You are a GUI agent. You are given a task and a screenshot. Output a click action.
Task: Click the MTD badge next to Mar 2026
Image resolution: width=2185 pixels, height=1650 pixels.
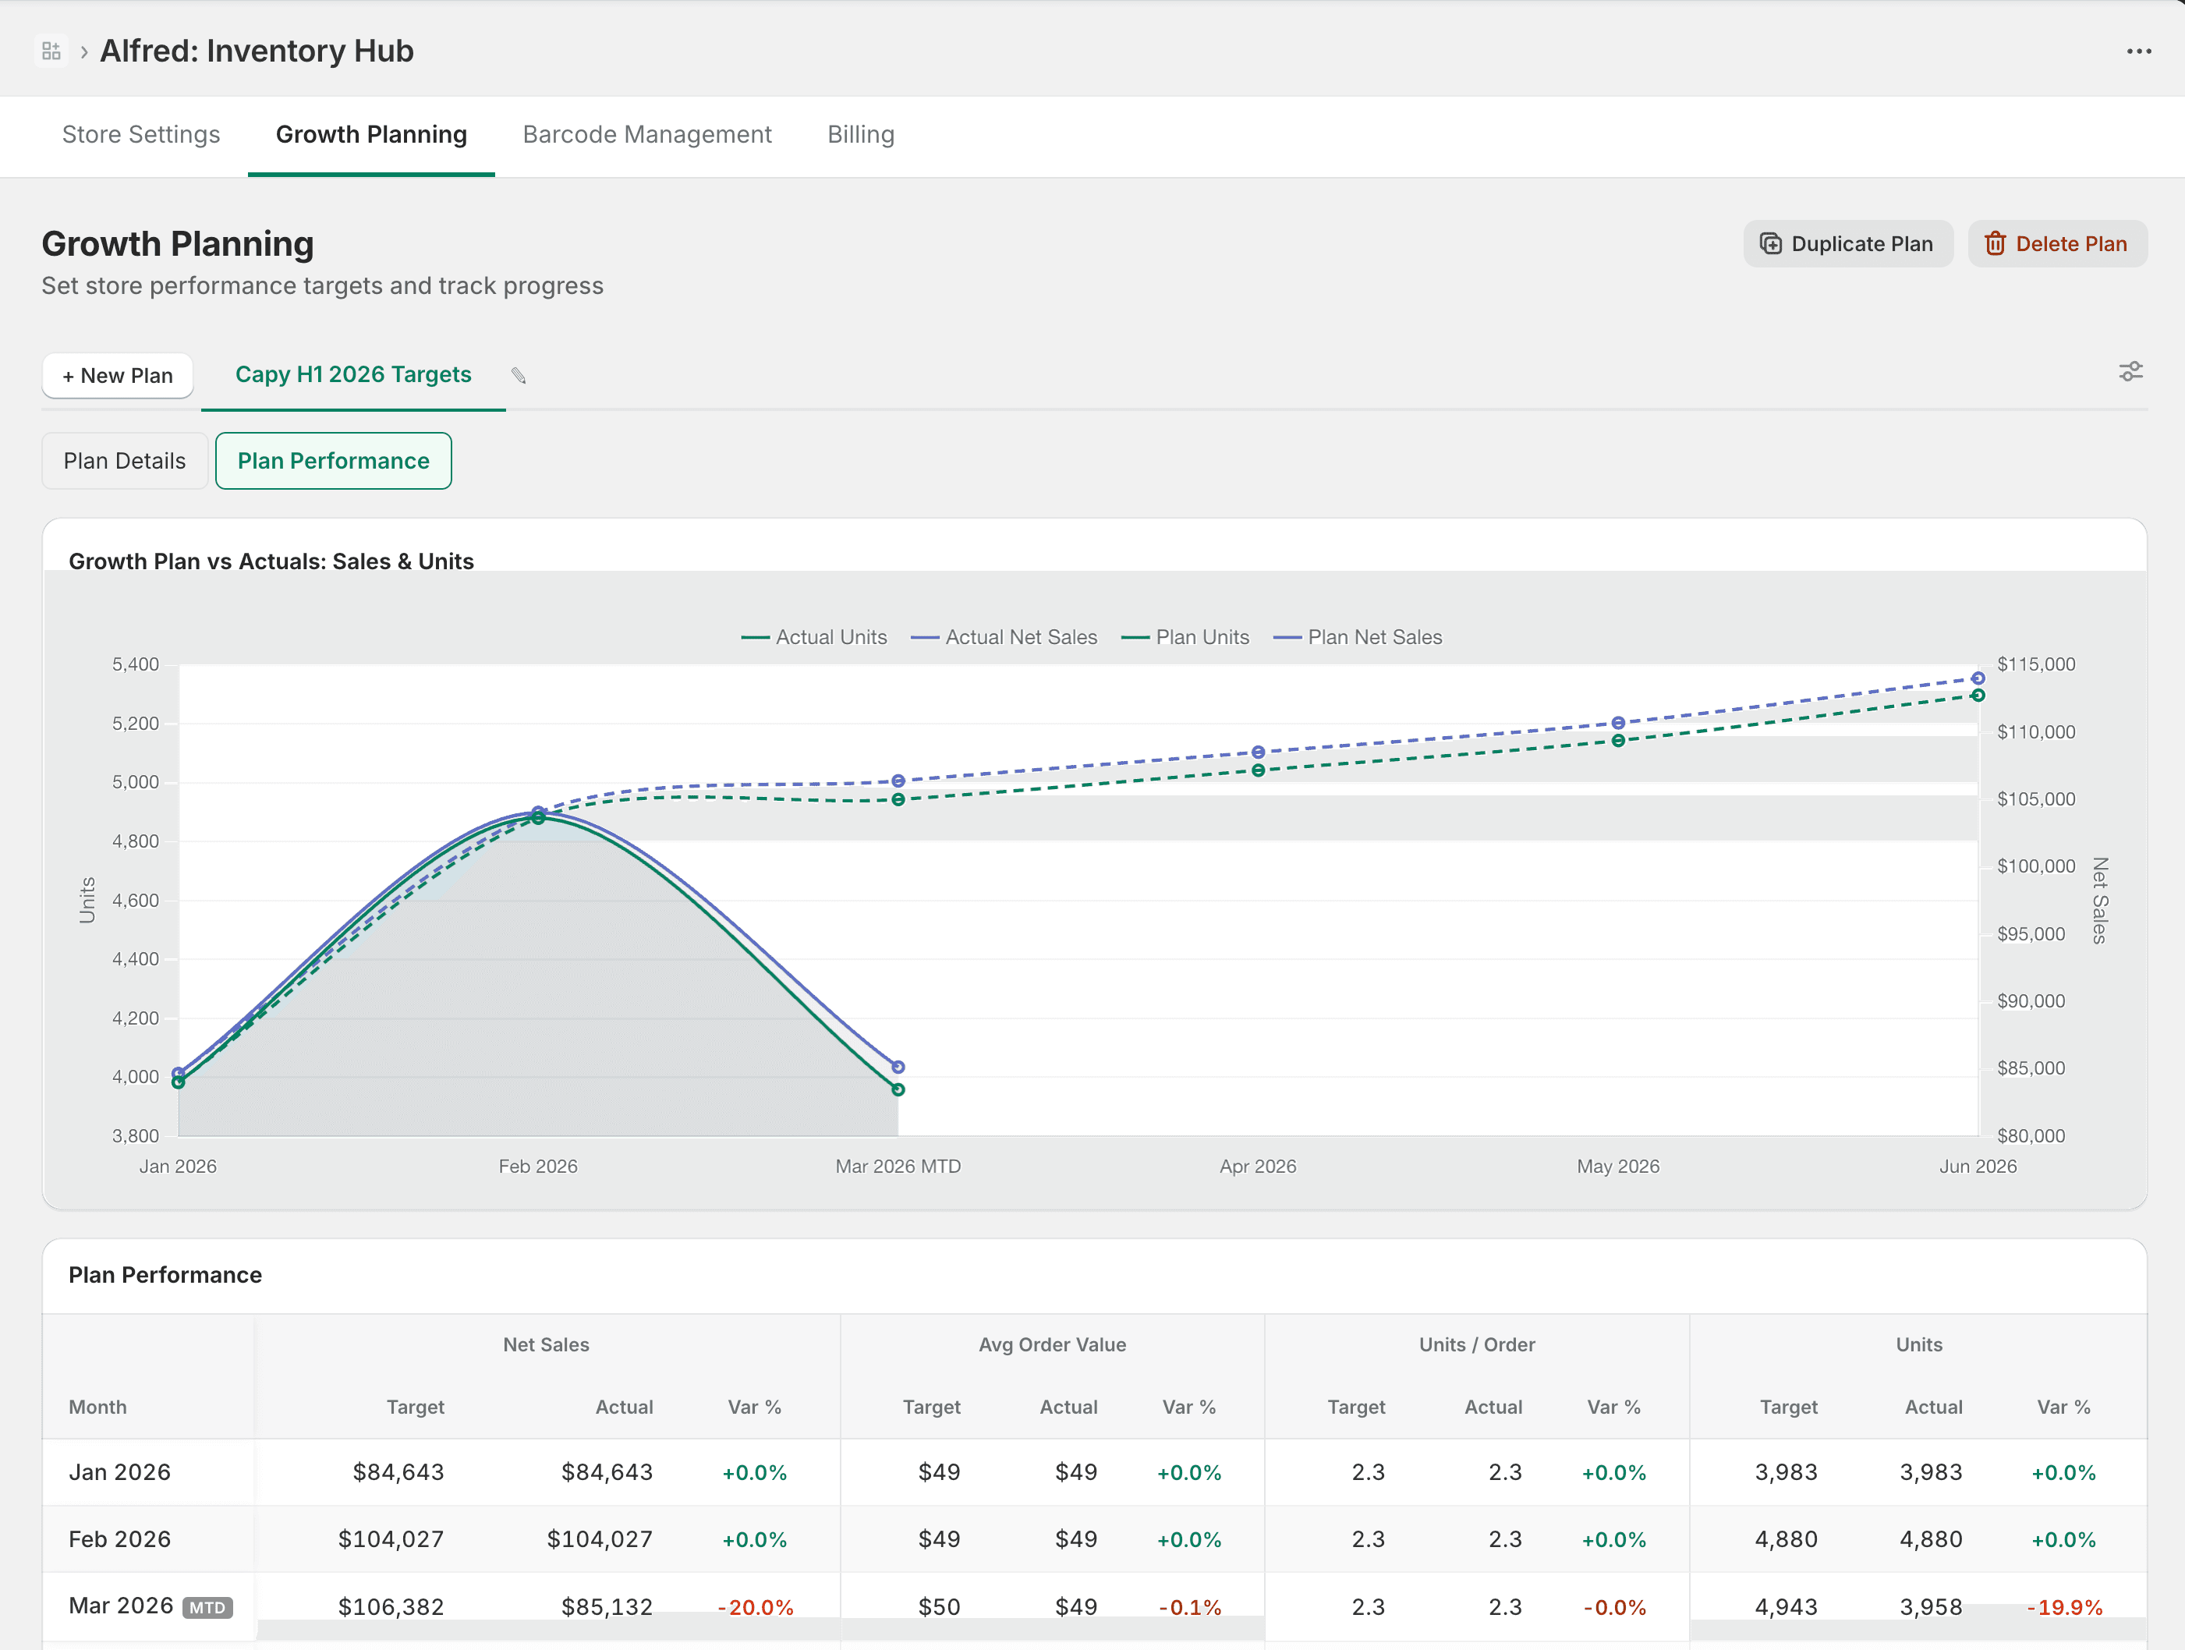(208, 1608)
